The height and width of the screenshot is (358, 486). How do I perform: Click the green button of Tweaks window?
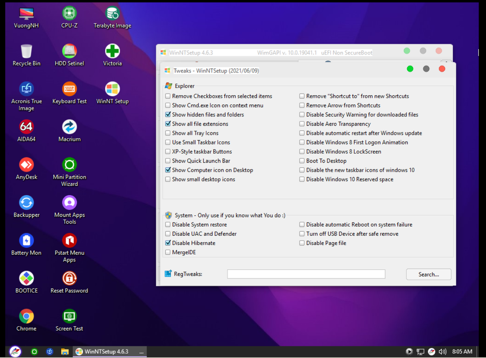(x=410, y=69)
